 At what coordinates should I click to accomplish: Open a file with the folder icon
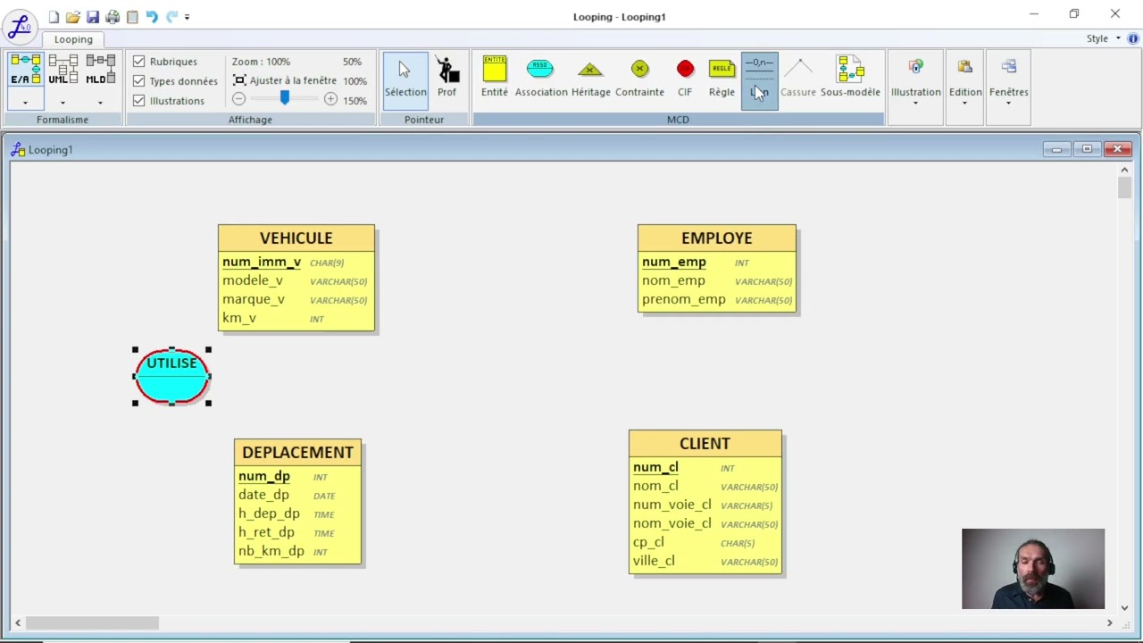coord(73,17)
